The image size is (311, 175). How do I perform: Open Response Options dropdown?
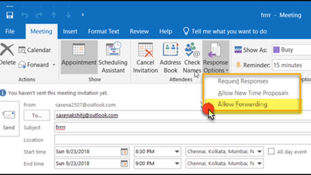point(216,58)
